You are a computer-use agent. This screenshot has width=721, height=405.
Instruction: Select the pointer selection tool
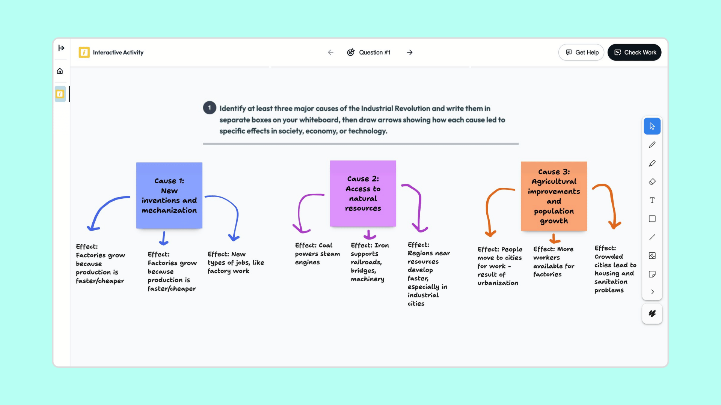[x=652, y=126]
